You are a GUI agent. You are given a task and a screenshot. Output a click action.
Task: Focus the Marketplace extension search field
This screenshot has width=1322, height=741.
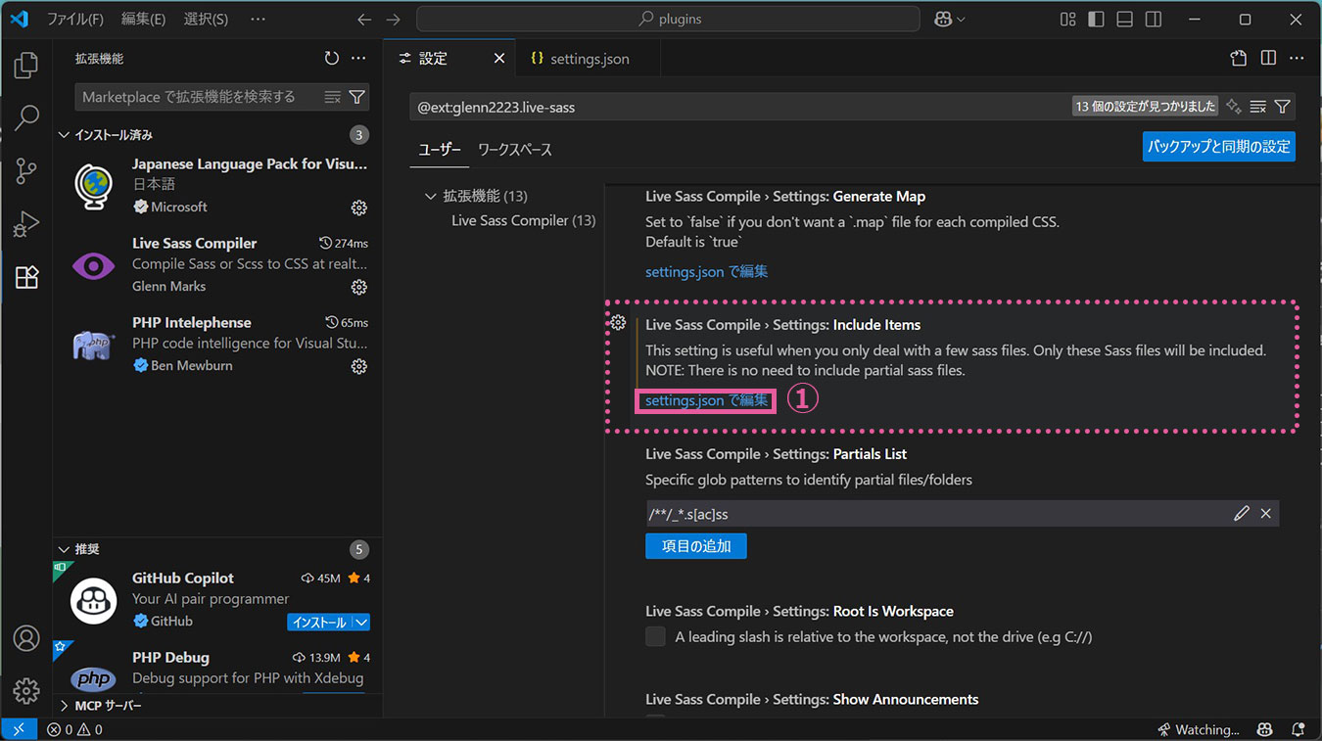(x=200, y=97)
